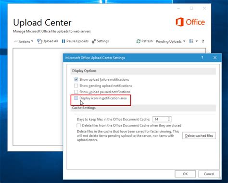The image size is (228, 183).
Task: Click OK in the settings dialog
Action: coord(185,174)
